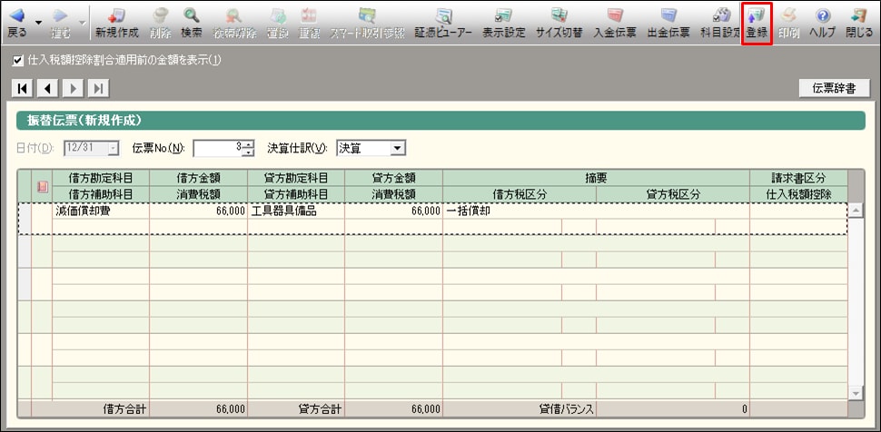The height and width of the screenshot is (432, 881).
Task: Increase 伝票No. with the spinner up arrow
Action: point(248,144)
